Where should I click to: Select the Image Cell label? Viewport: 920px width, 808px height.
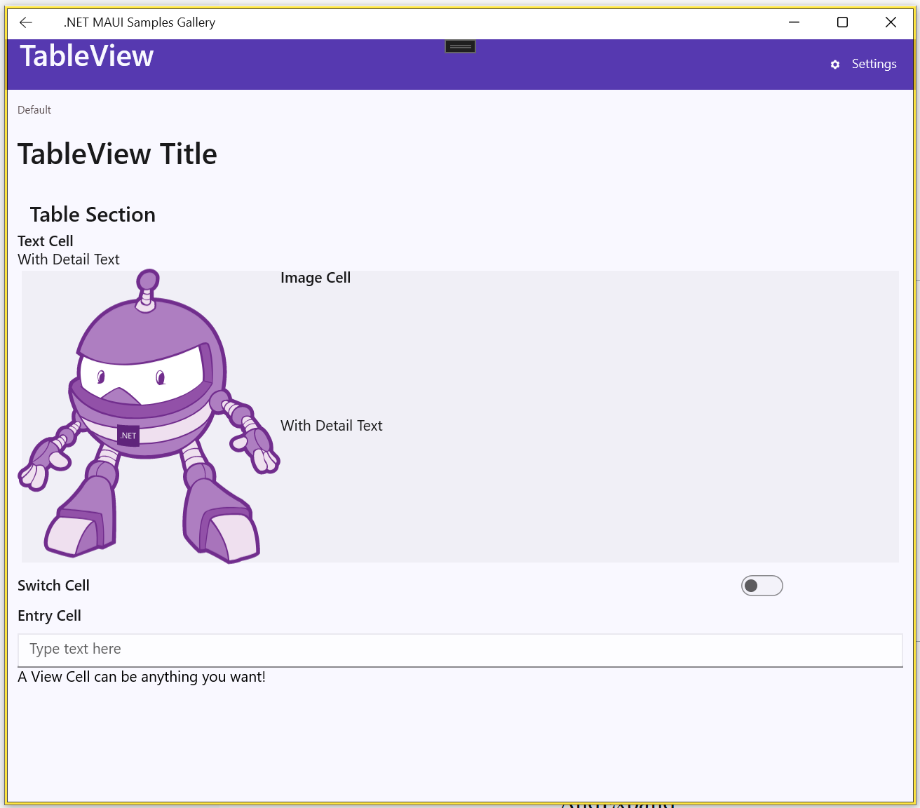tap(316, 278)
